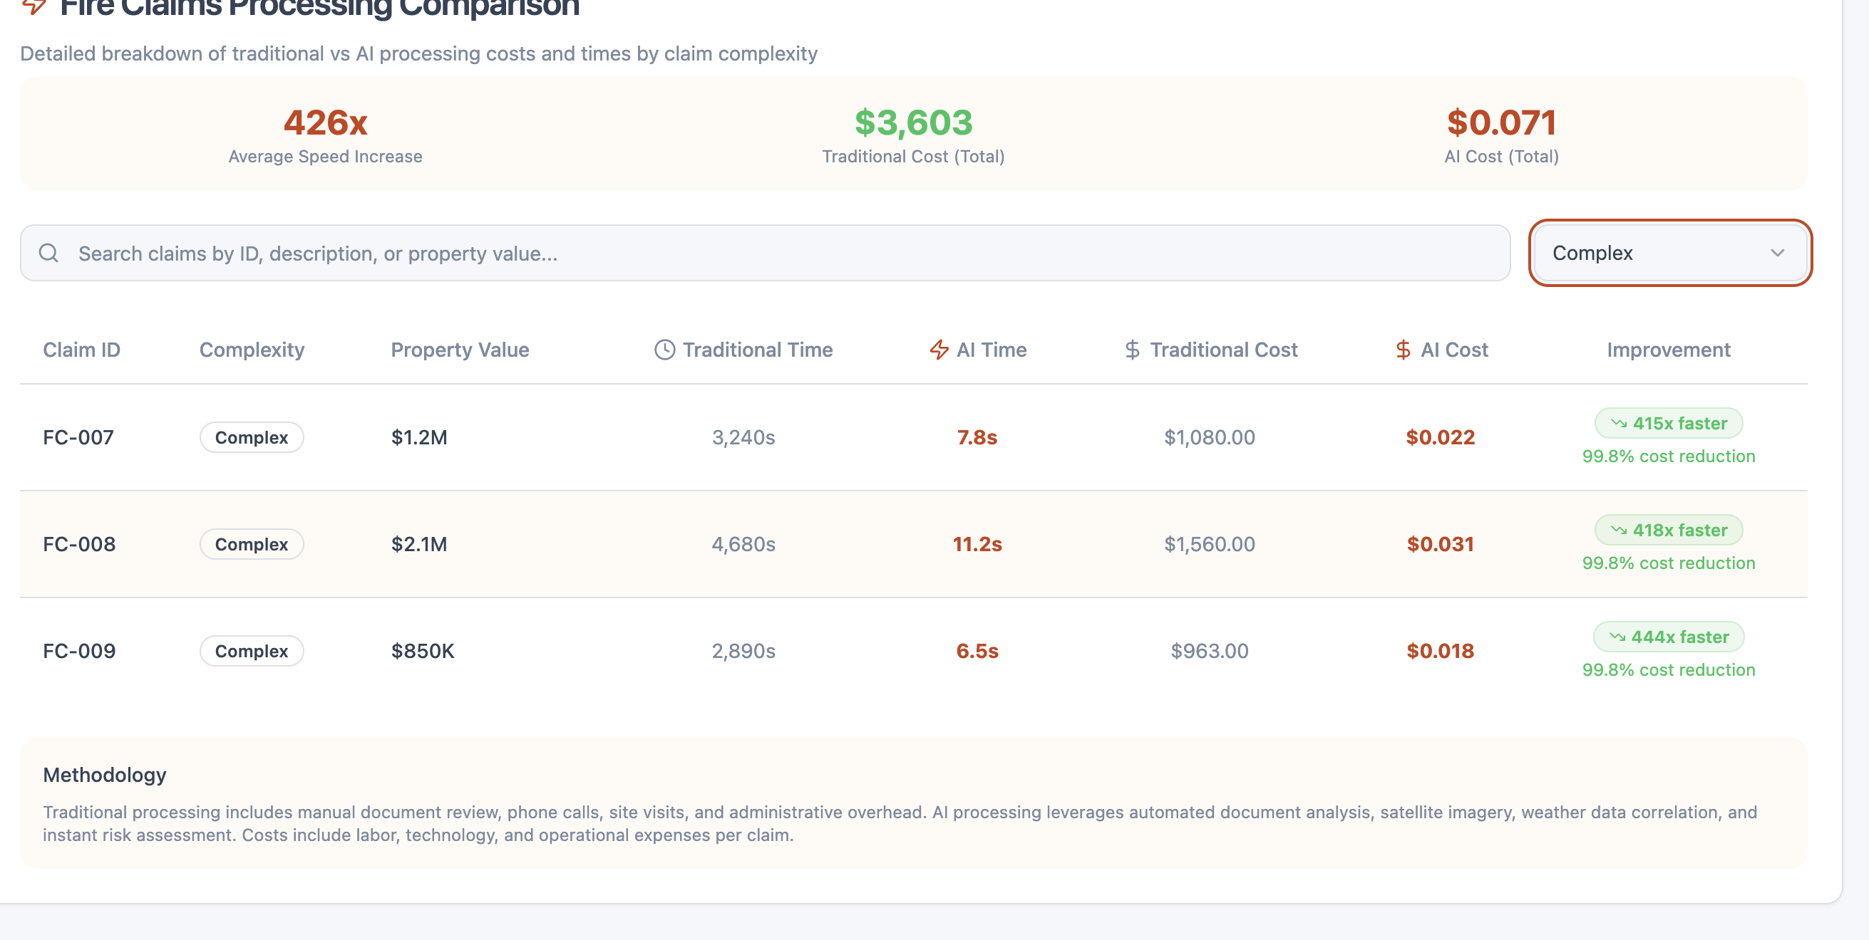Click the Claim ID column header
The image size is (1869, 940).
click(x=81, y=350)
